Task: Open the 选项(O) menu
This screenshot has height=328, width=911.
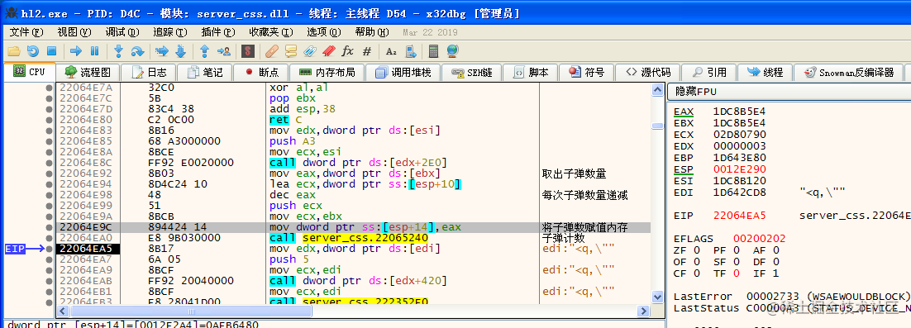Action: [x=324, y=32]
